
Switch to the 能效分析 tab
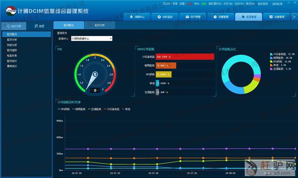(99, 25)
